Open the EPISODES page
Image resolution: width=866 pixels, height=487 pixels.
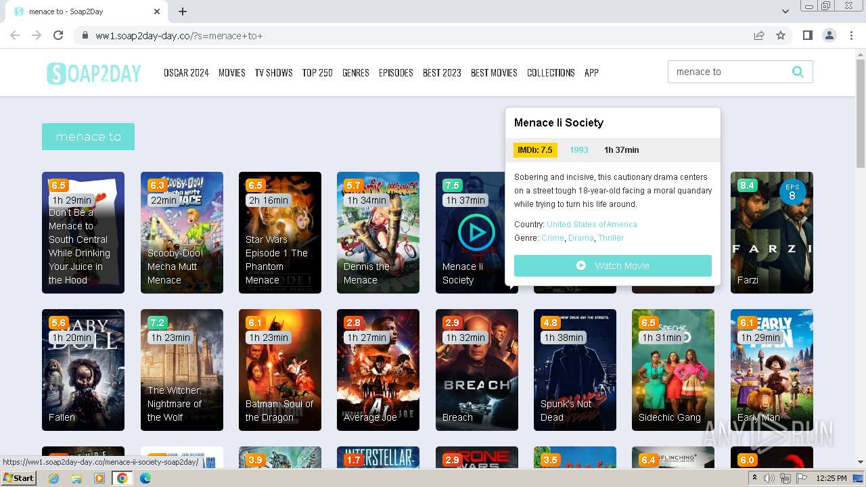click(x=396, y=72)
